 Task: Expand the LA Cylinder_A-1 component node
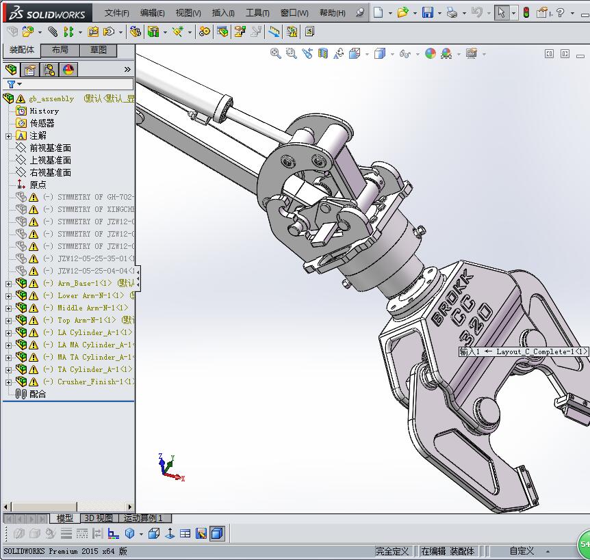point(8,333)
